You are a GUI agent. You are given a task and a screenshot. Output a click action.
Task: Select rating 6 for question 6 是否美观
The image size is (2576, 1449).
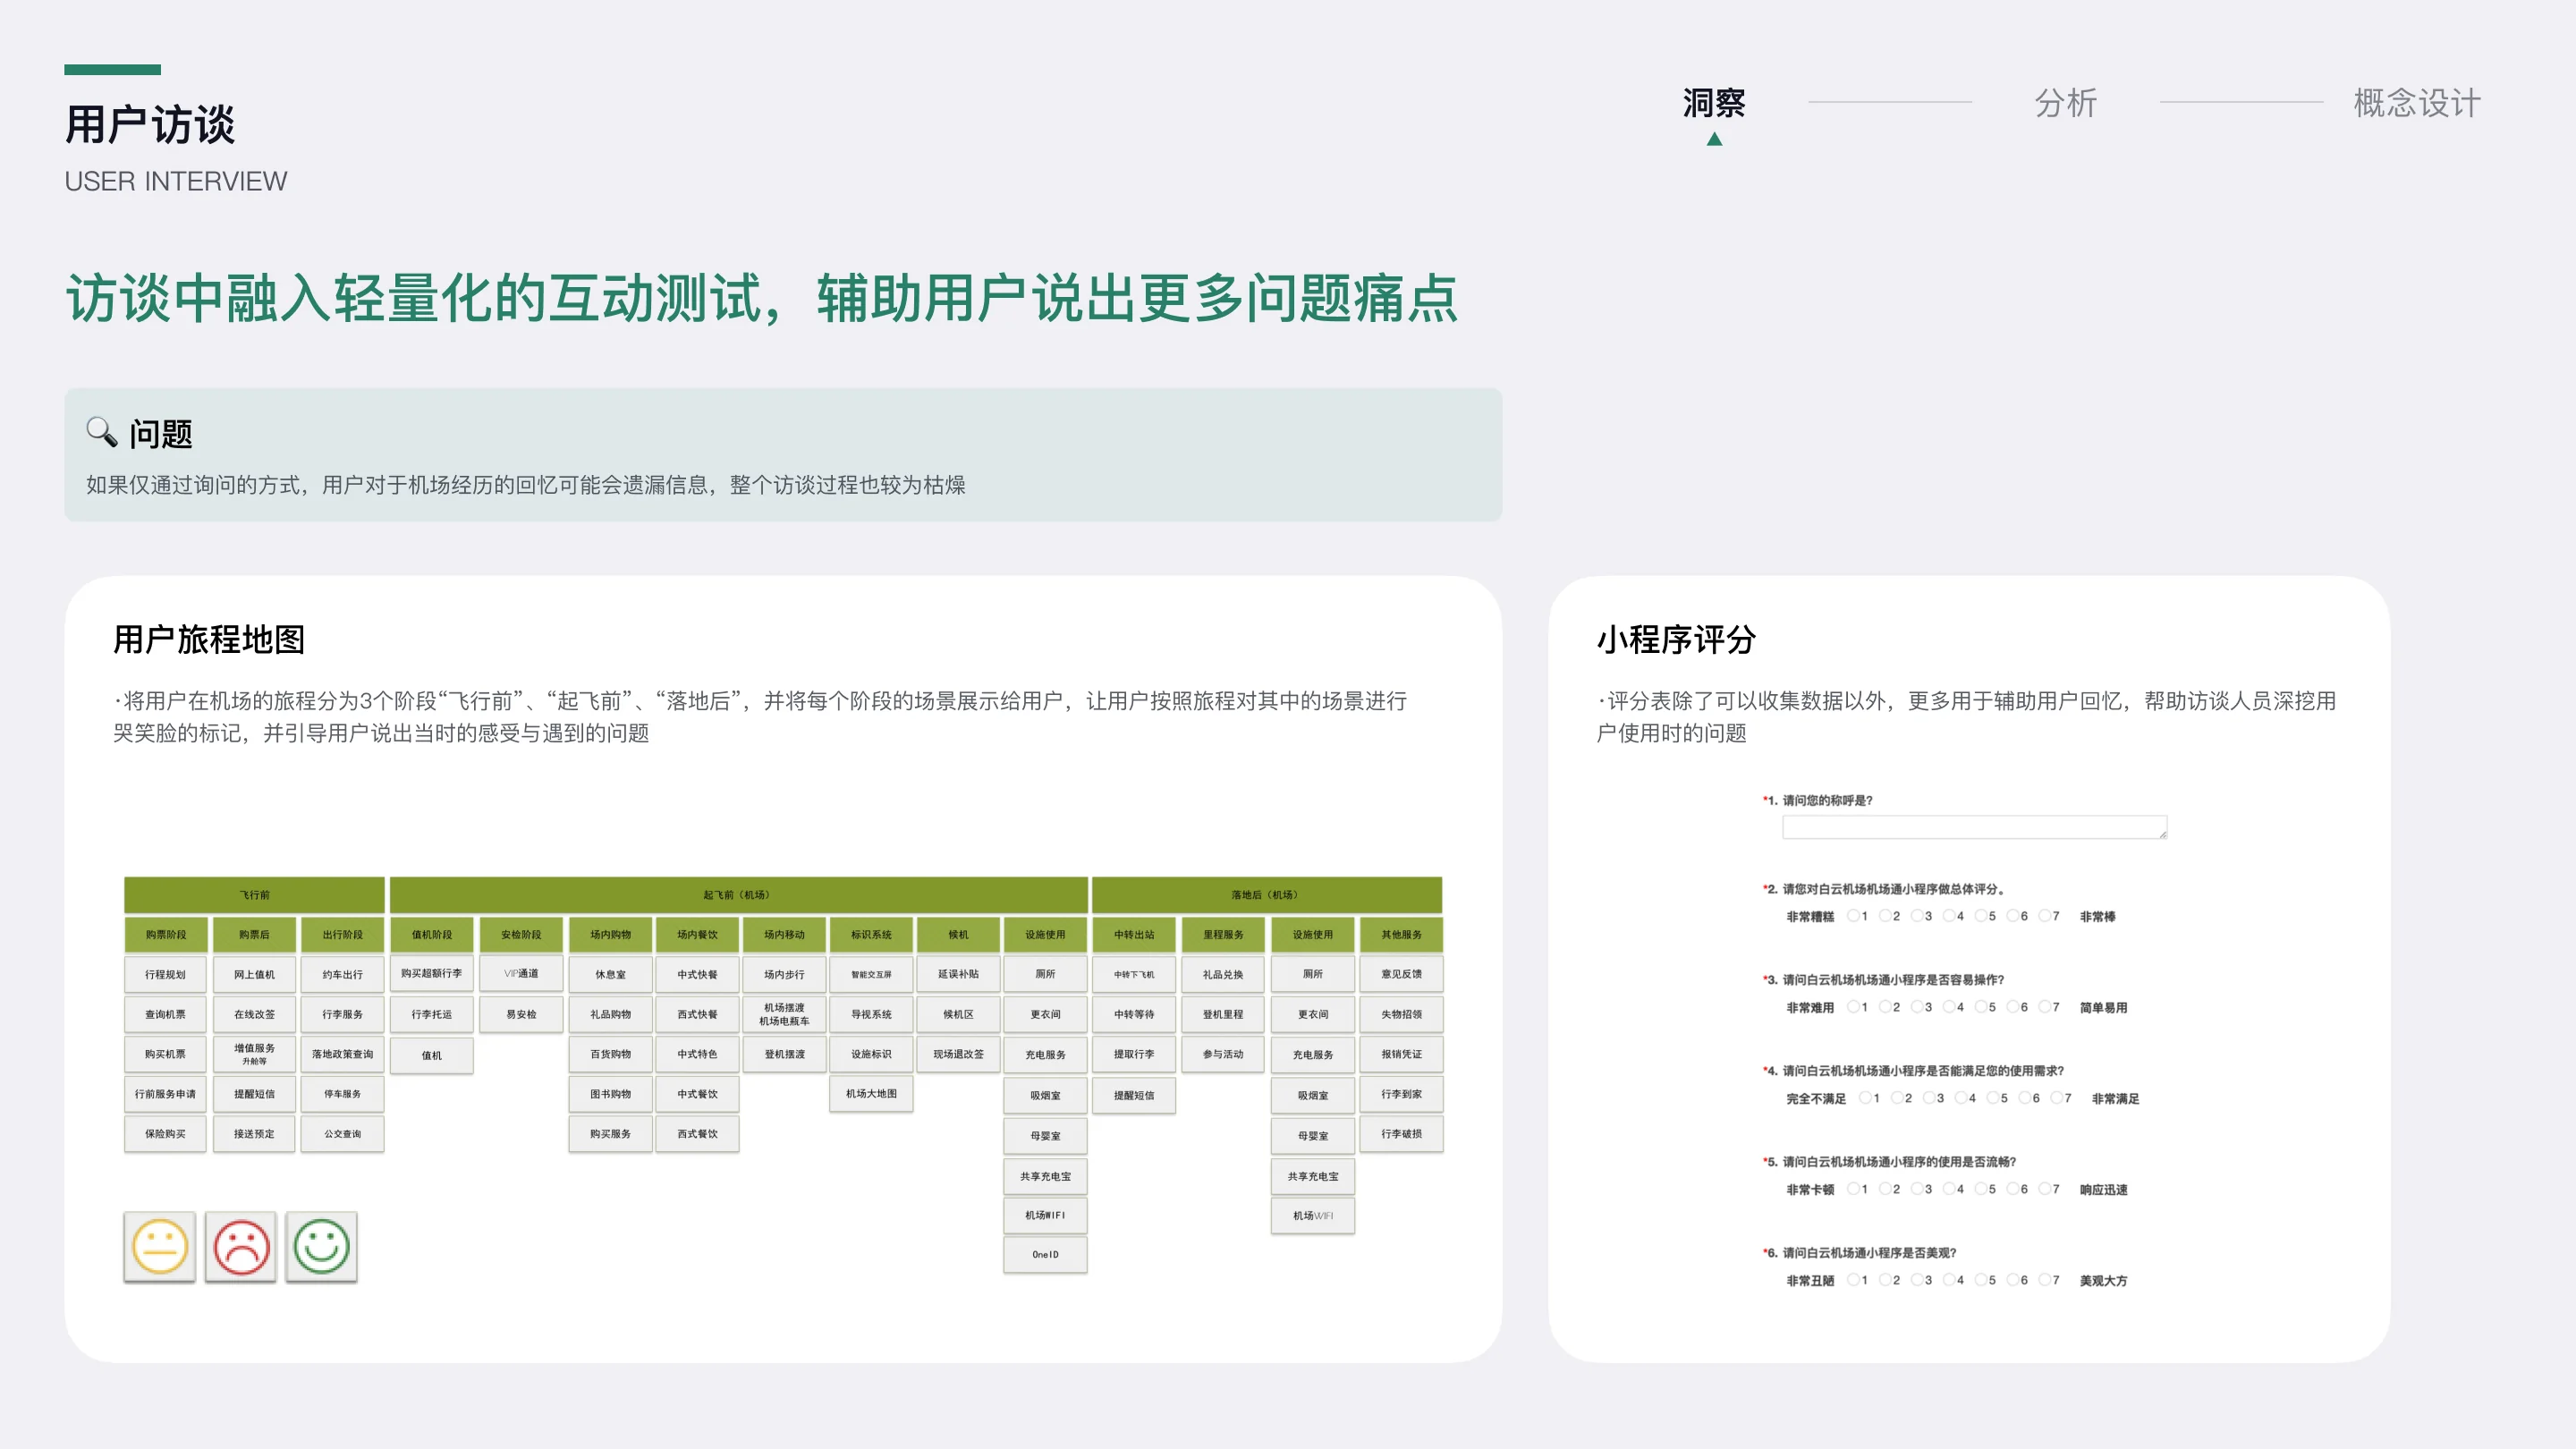[x=2013, y=1280]
